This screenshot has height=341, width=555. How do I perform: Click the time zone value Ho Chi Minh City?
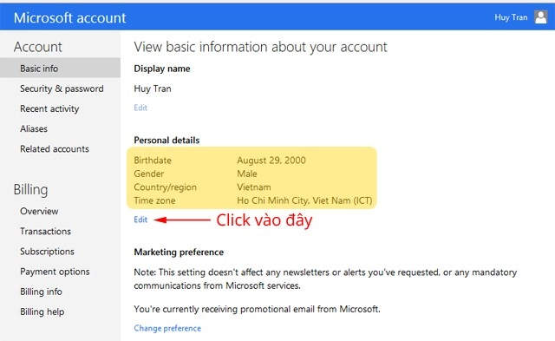tap(304, 200)
